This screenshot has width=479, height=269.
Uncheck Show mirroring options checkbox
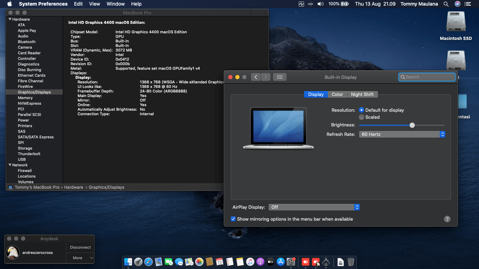click(x=233, y=219)
